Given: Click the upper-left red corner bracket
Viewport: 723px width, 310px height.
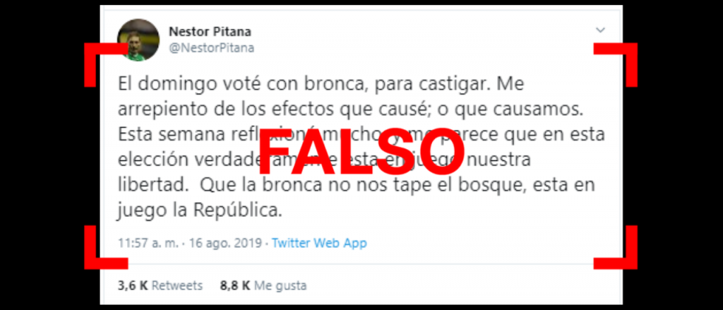Looking at the screenshot, I should pos(106,64).
